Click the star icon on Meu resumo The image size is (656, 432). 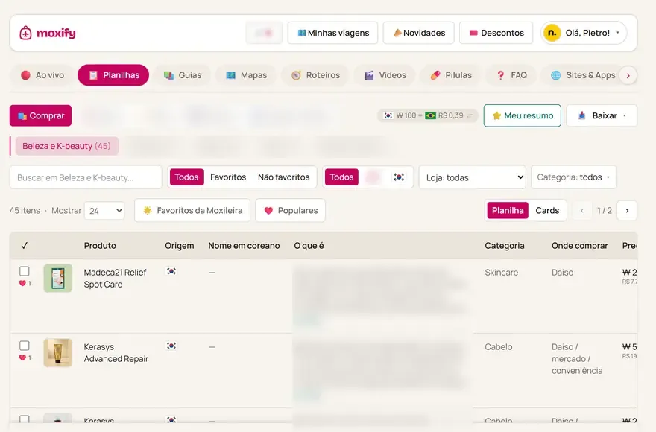(x=496, y=116)
